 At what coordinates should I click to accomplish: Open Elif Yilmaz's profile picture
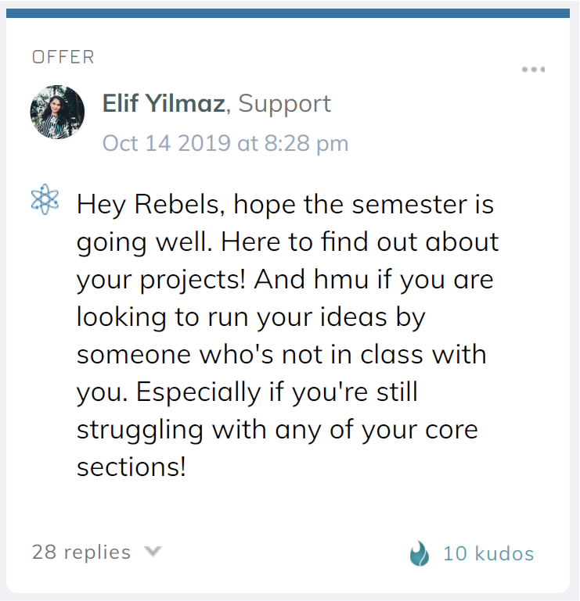tap(57, 112)
